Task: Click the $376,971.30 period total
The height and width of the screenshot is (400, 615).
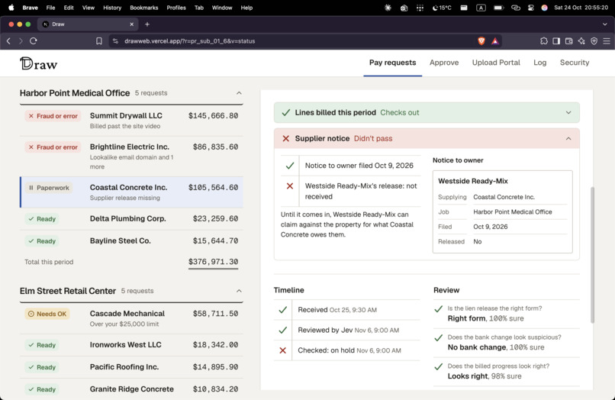Action: (213, 262)
